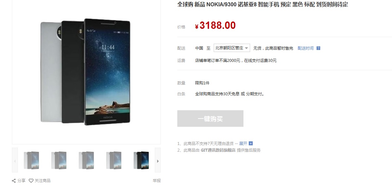The image size is (392, 191).
Task: Click the 关注商品 follow product text
Action: [42, 181]
